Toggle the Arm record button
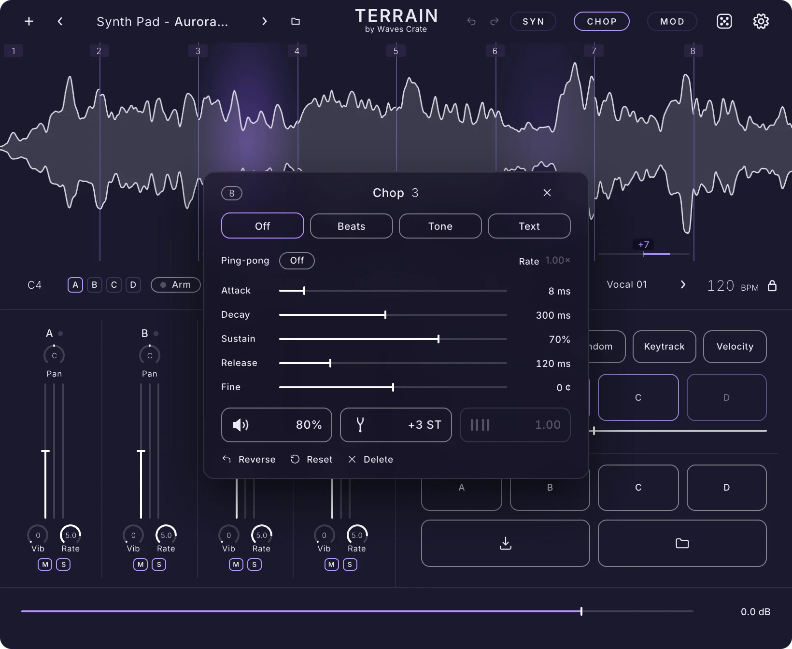Image resolution: width=792 pixels, height=649 pixels. (x=176, y=285)
